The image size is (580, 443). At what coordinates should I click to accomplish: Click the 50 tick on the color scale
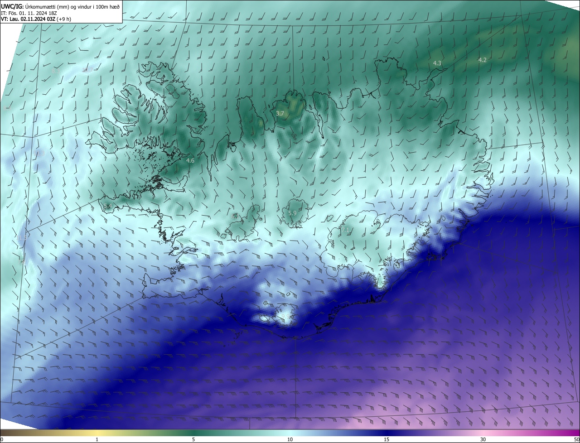point(577,439)
